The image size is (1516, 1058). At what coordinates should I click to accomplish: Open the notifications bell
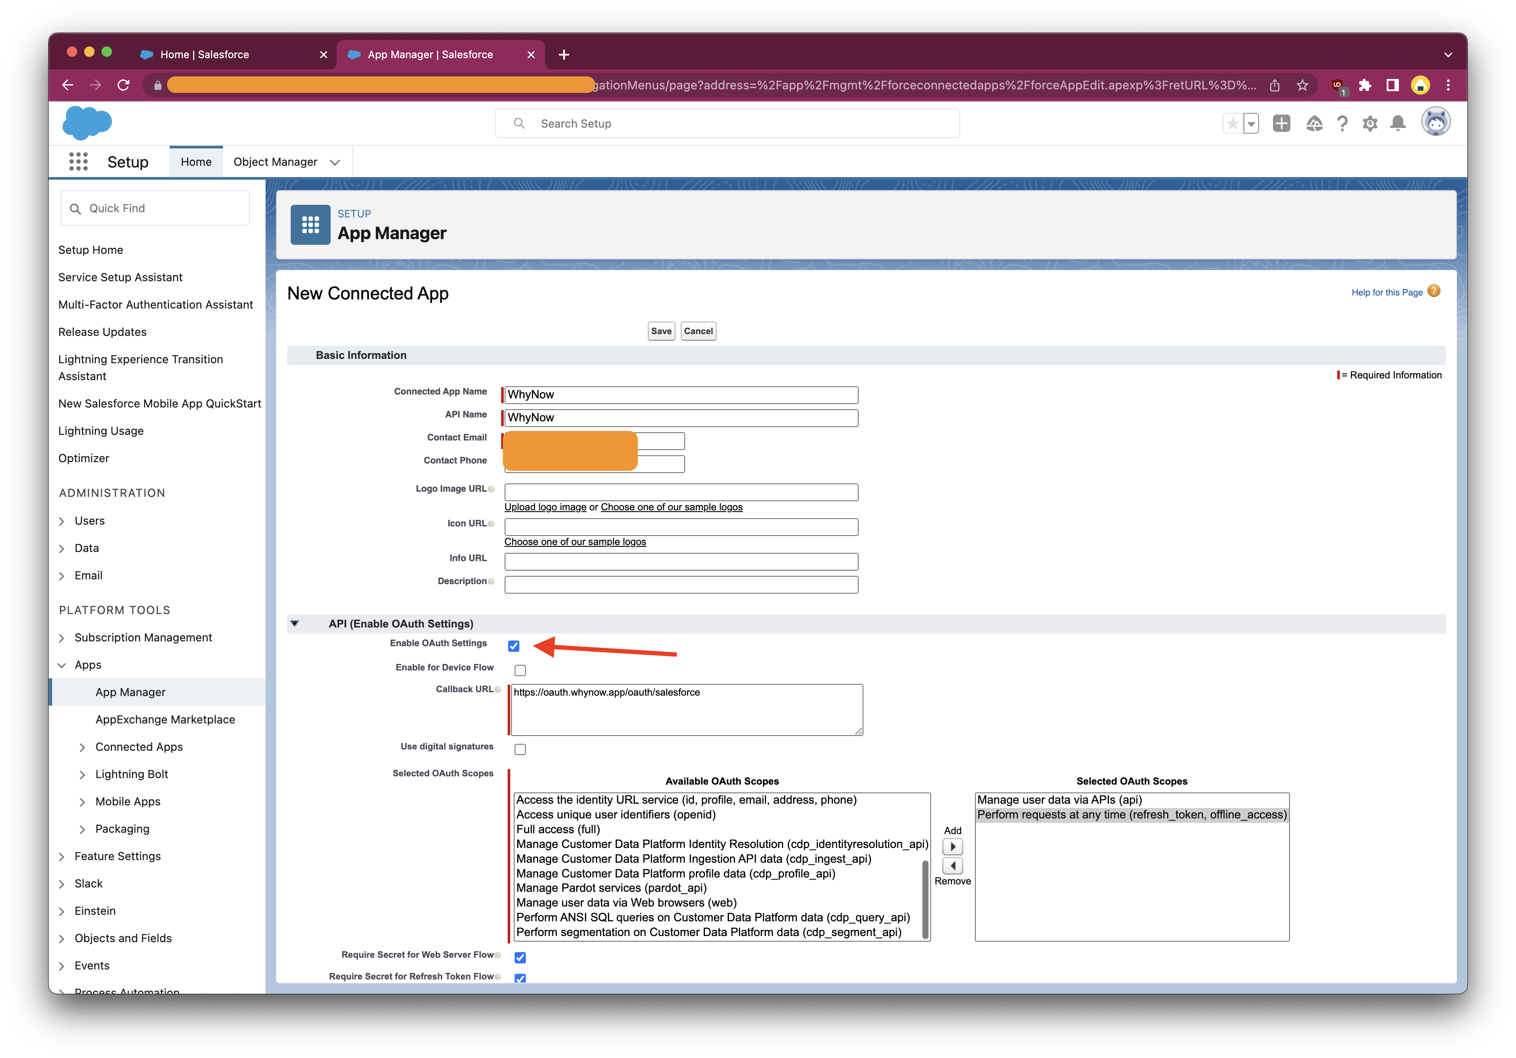coord(1398,124)
